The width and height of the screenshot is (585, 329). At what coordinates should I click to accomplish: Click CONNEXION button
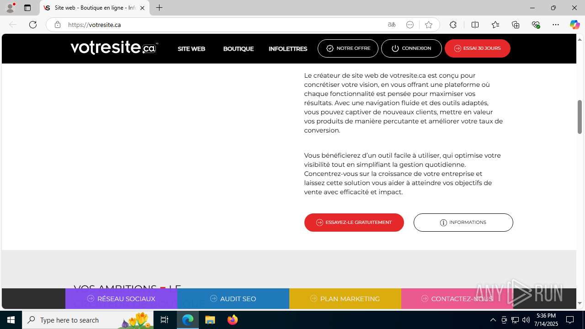pyautogui.click(x=411, y=48)
